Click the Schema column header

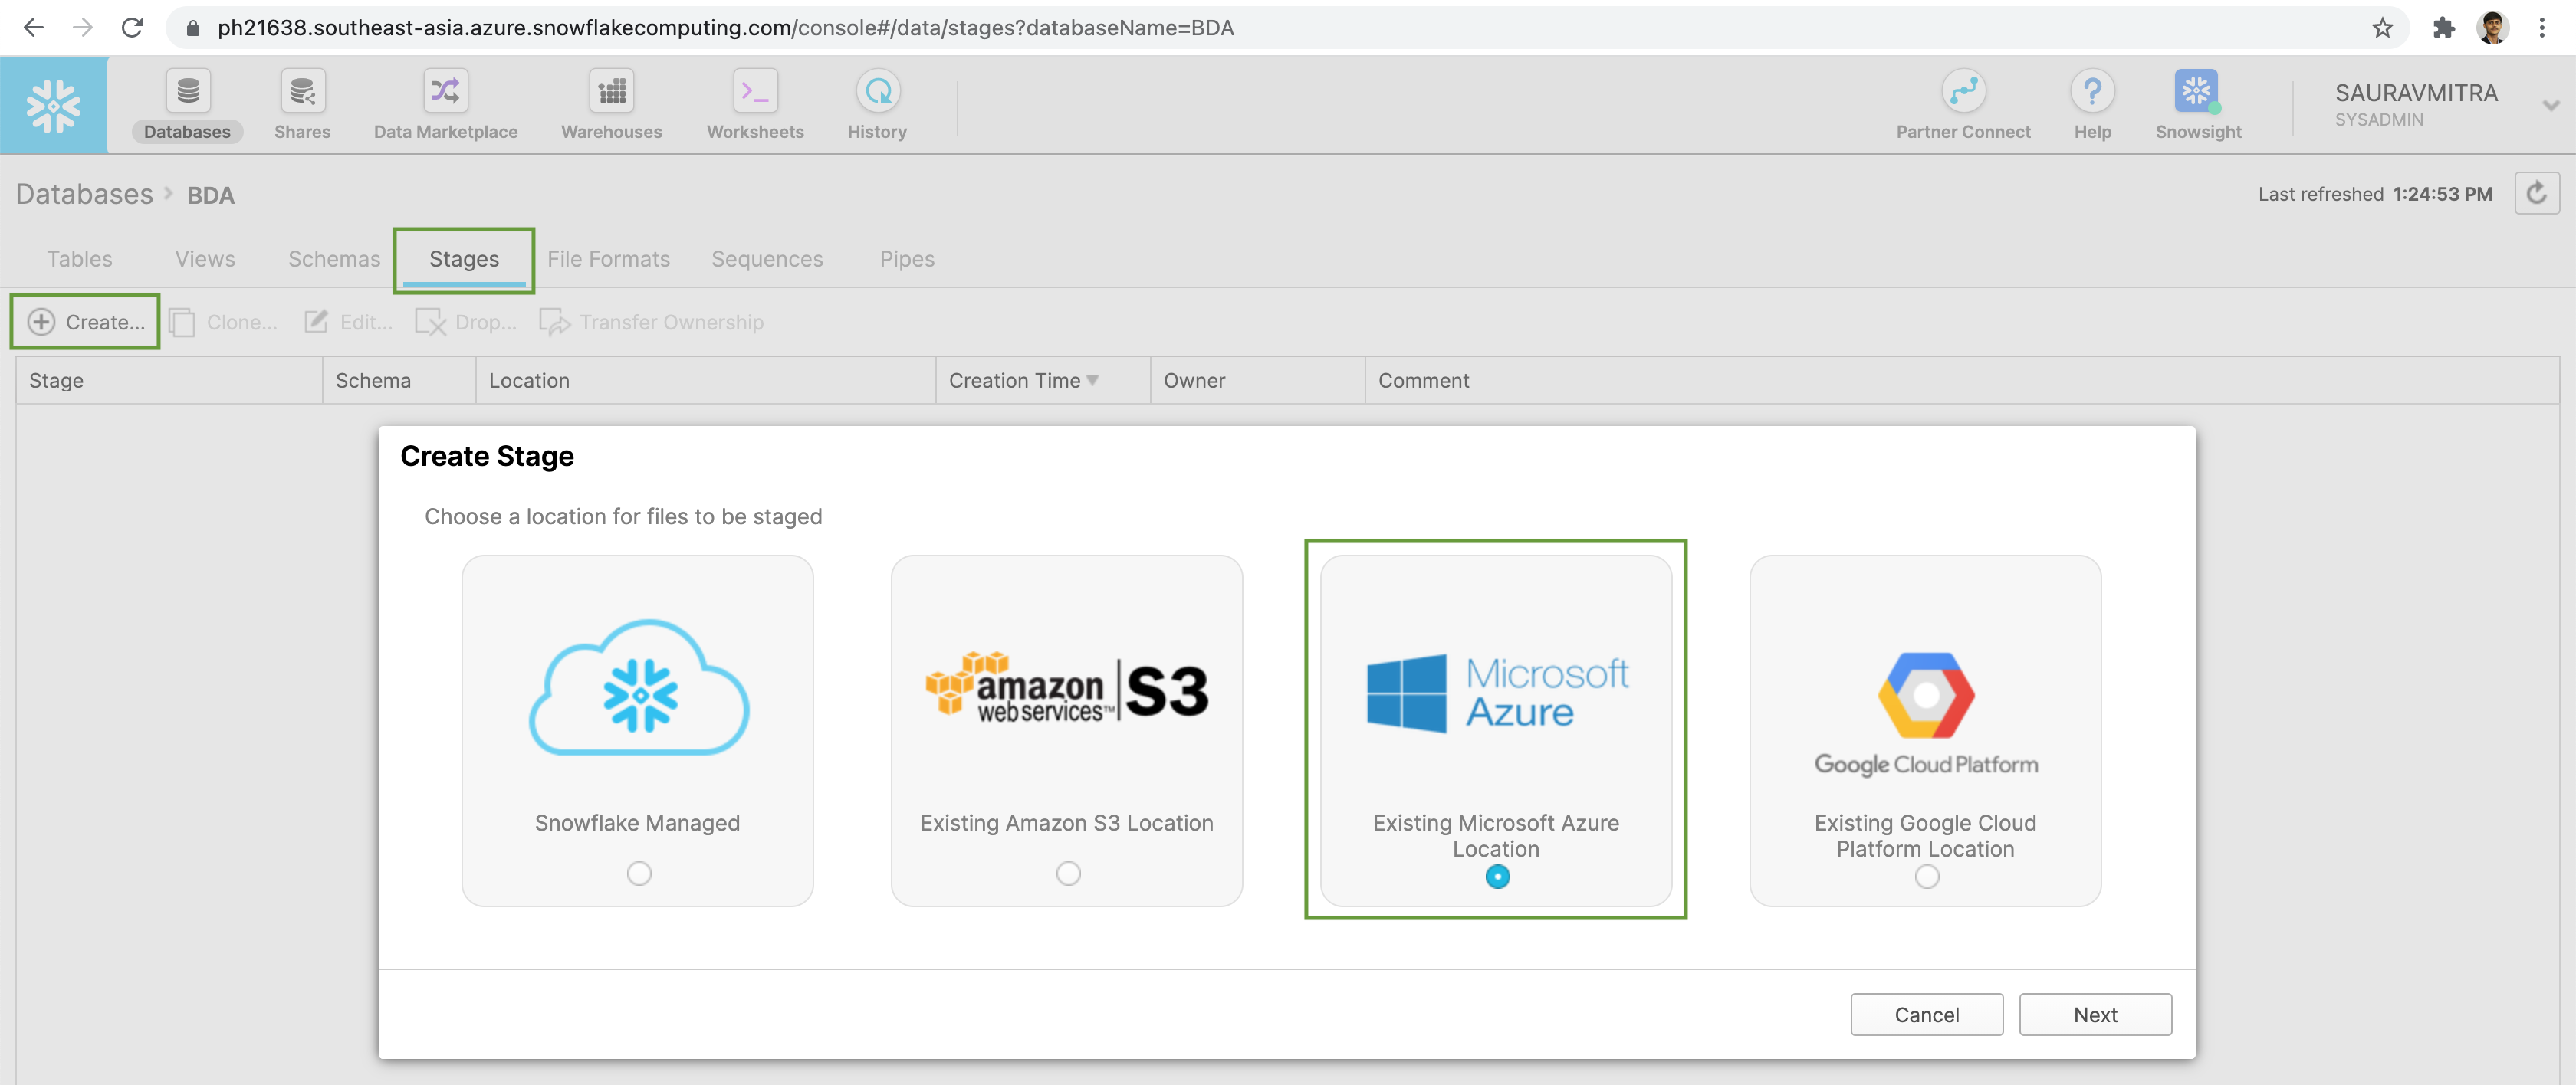pos(399,381)
